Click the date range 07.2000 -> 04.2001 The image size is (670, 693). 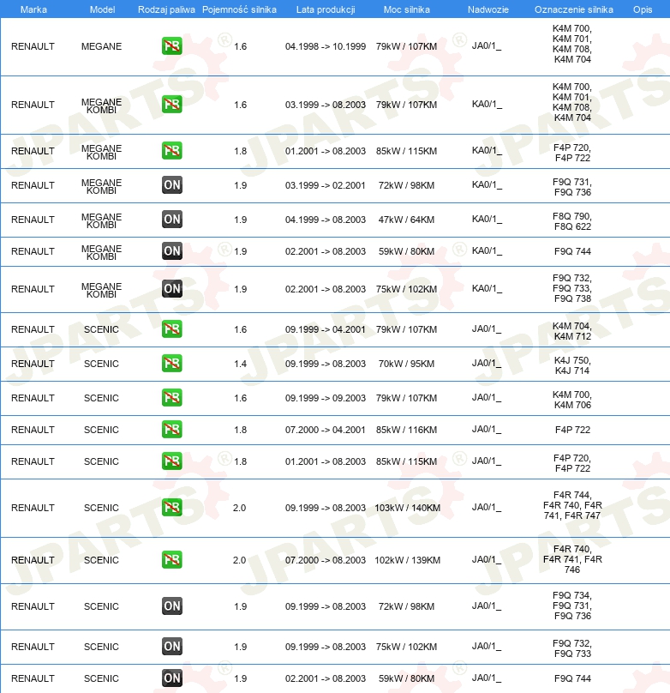tap(326, 430)
